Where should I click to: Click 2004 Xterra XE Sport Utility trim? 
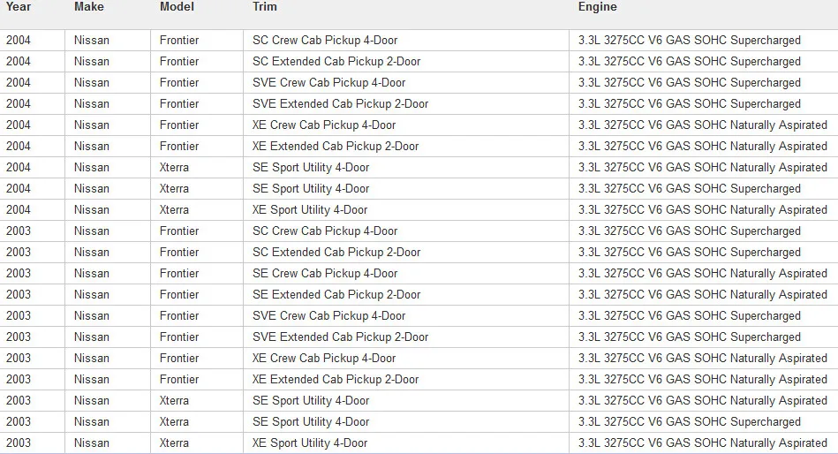tap(310, 209)
